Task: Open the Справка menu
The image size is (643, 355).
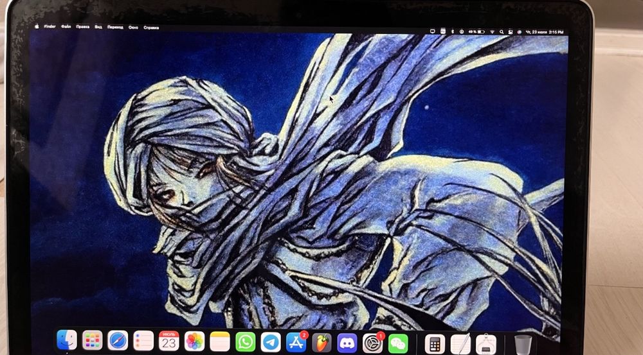Action: (x=151, y=28)
